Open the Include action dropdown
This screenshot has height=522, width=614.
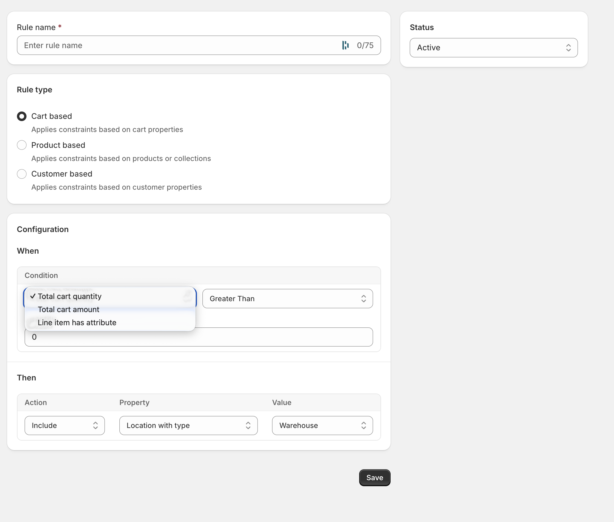[x=64, y=426]
